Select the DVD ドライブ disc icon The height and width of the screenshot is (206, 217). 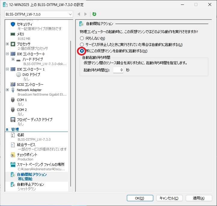[19, 75]
